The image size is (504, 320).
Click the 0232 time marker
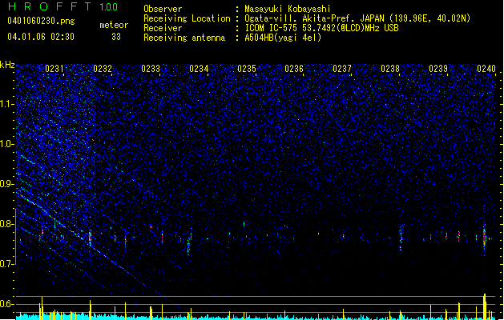tap(103, 69)
